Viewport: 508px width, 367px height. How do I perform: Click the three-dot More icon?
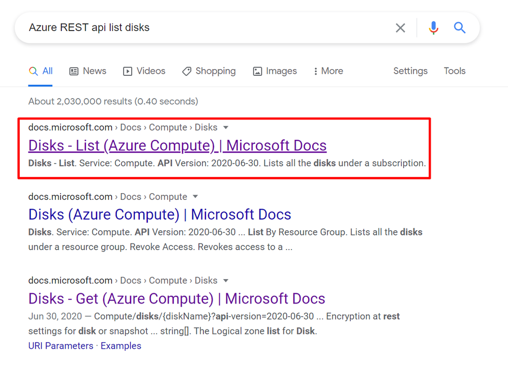(316, 71)
